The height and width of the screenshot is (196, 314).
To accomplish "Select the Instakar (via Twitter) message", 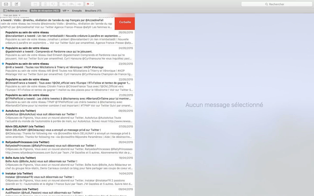I will pos(67,179).
